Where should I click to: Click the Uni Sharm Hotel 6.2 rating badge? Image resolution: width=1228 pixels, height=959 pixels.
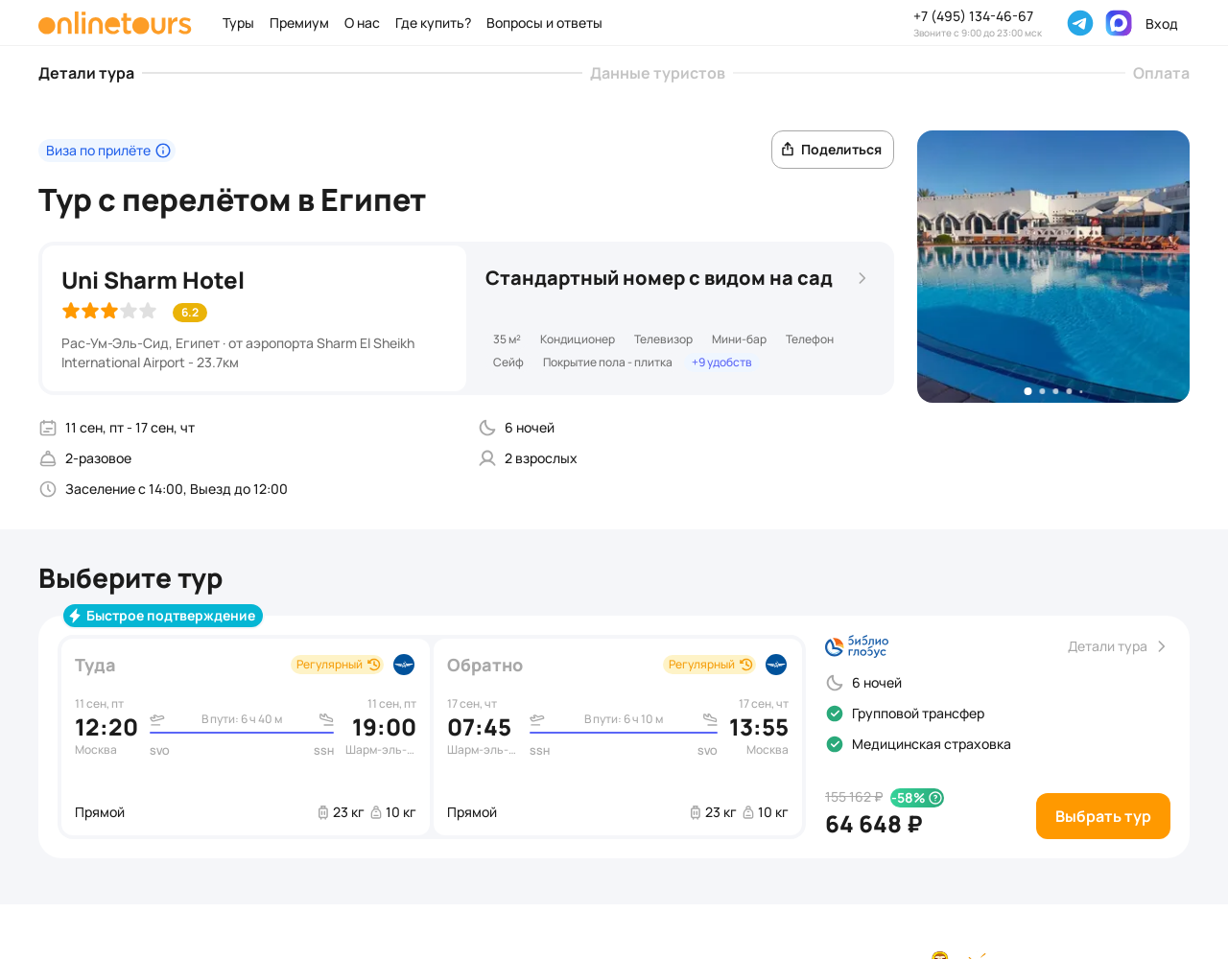(190, 313)
